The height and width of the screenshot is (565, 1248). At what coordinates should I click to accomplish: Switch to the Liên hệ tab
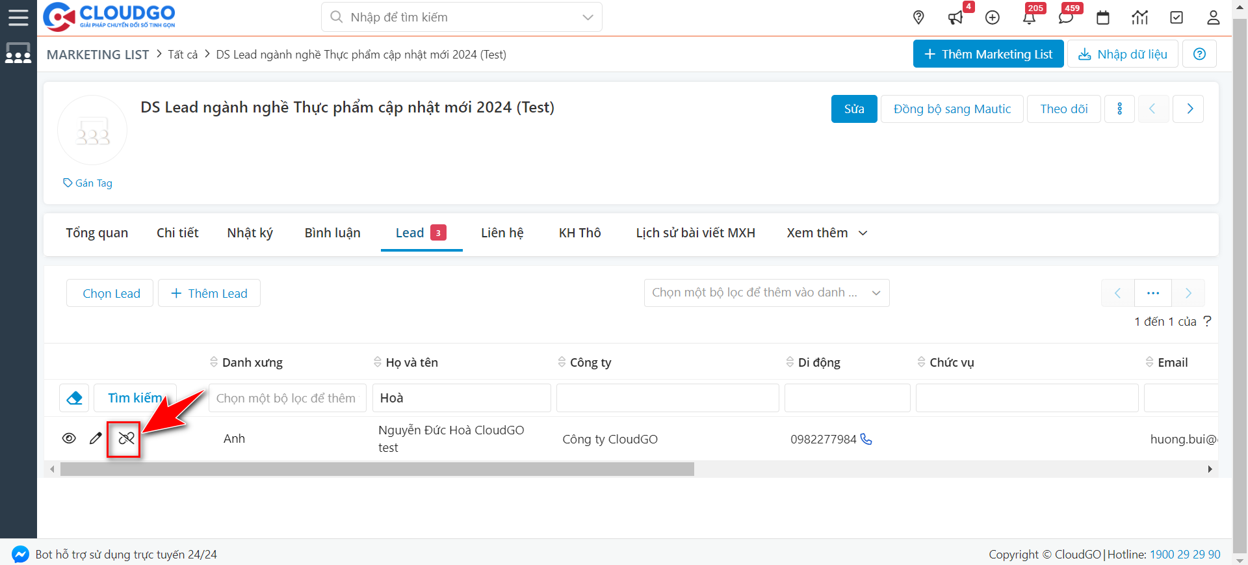coord(502,233)
